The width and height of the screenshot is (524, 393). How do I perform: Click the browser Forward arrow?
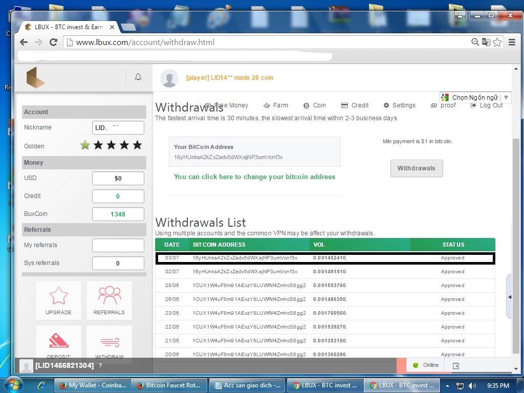tap(39, 42)
